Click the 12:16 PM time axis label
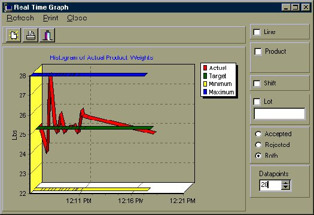Image resolution: width=314 pixels, height=215 pixels. pos(130,201)
